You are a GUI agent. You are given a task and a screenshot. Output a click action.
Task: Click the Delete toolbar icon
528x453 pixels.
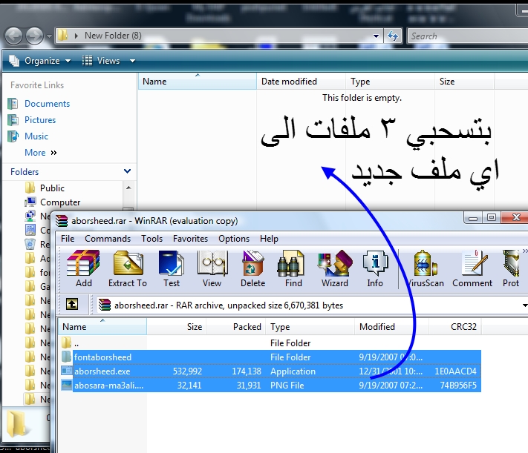(x=252, y=268)
